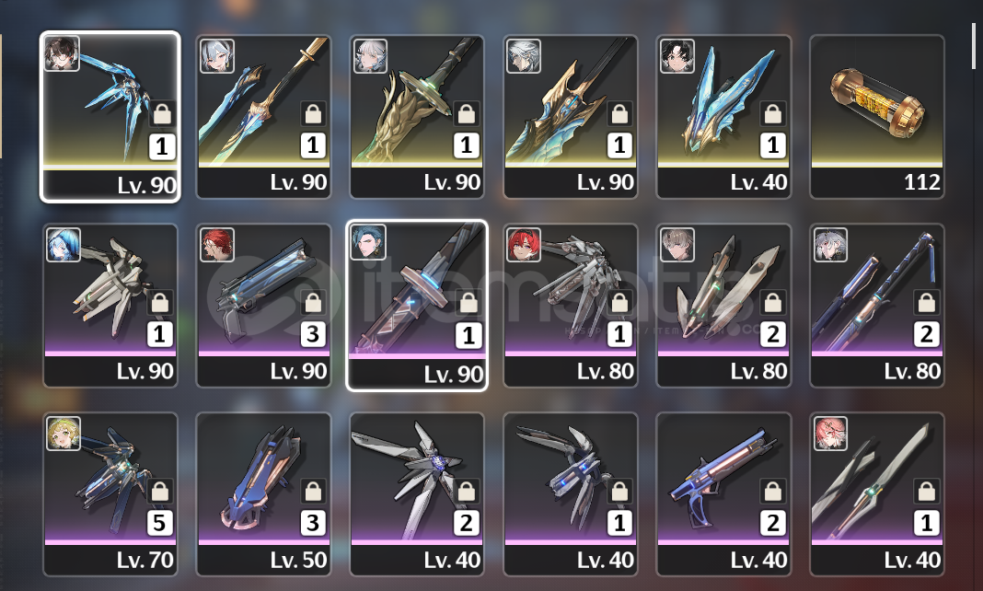Click the pink-haired character avatar on Lv. 40 sword
The width and height of the screenshot is (983, 591).
tap(830, 434)
